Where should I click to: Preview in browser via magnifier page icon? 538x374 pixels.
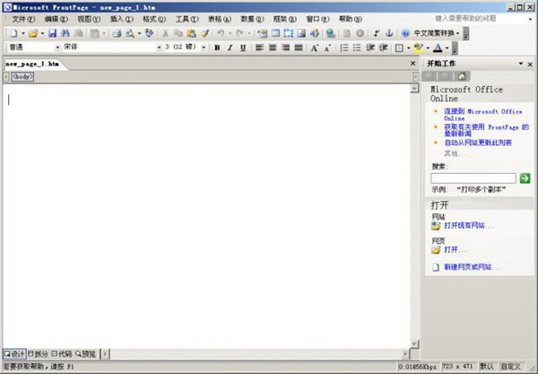tap(130, 33)
